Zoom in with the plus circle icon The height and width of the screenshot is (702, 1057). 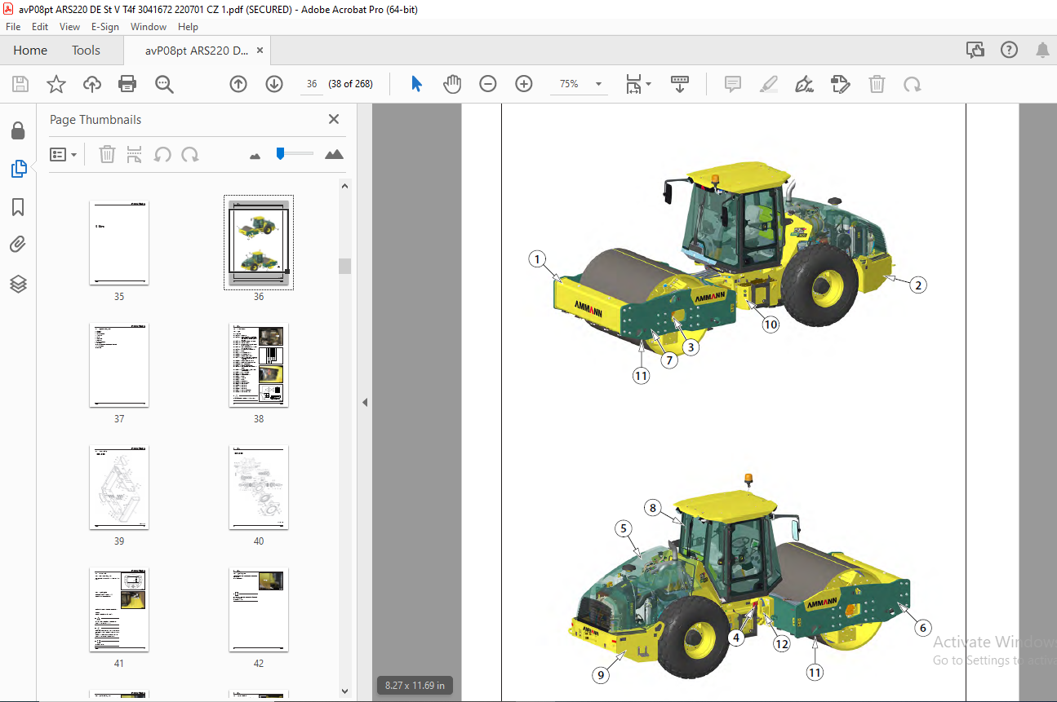[524, 84]
